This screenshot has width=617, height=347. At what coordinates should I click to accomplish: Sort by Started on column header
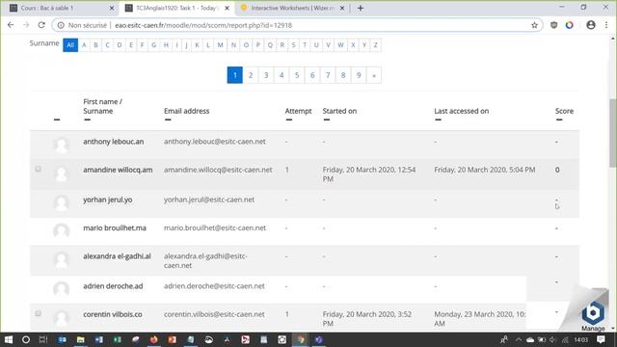339,111
